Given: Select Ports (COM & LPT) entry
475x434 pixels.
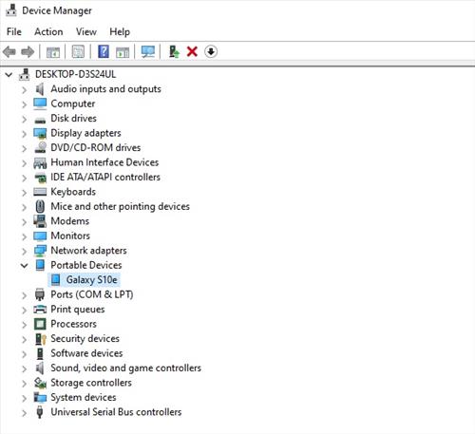Looking at the screenshot, I should coord(92,294).
